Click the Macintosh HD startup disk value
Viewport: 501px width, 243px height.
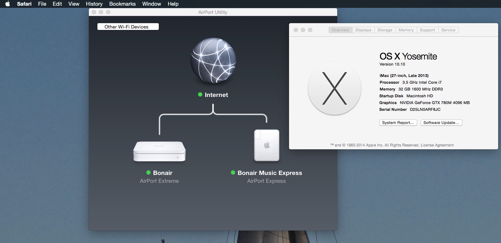[420, 96]
